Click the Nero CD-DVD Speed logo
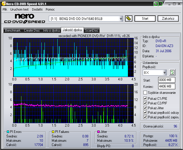The height and width of the screenshot is (150, 183). pos(25,19)
